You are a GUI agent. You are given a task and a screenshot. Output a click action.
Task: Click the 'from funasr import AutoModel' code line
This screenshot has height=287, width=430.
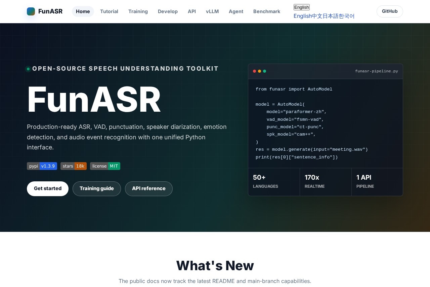point(294,89)
